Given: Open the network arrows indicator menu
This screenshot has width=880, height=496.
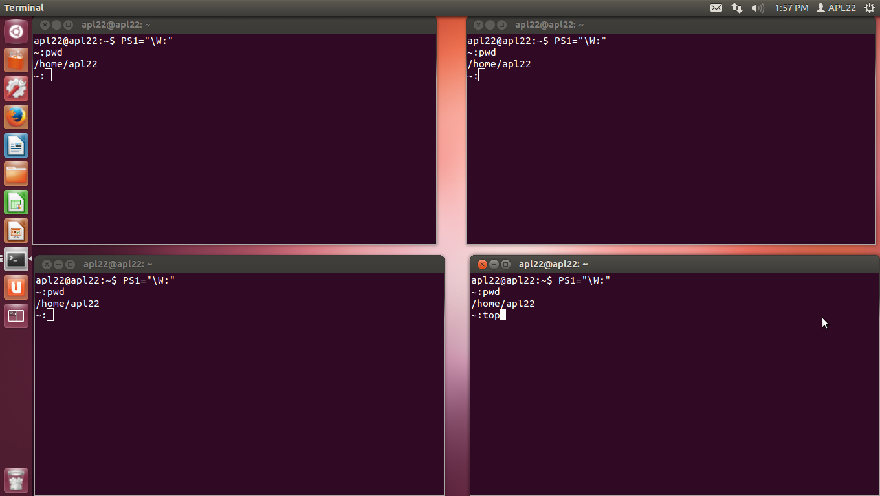Looking at the screenshot, I should pyautogui.click(x=737, y=8).
